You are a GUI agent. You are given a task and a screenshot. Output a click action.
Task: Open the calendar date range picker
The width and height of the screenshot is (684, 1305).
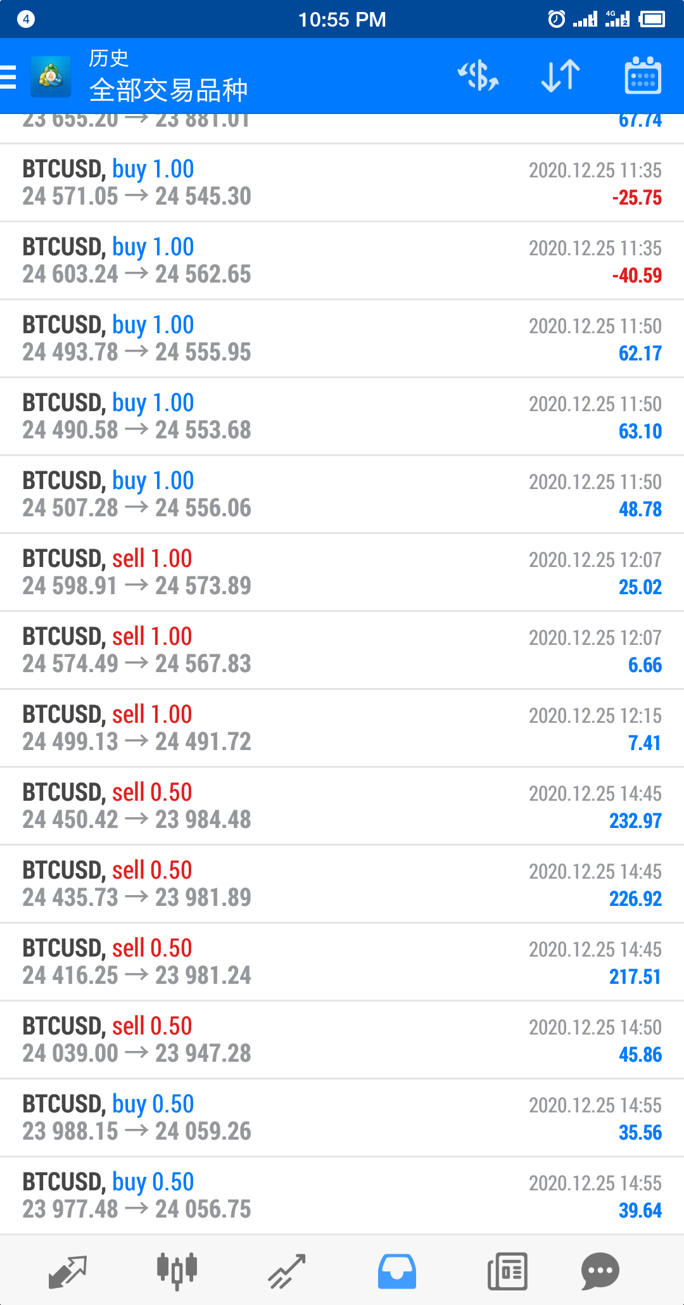click(643, 76)
